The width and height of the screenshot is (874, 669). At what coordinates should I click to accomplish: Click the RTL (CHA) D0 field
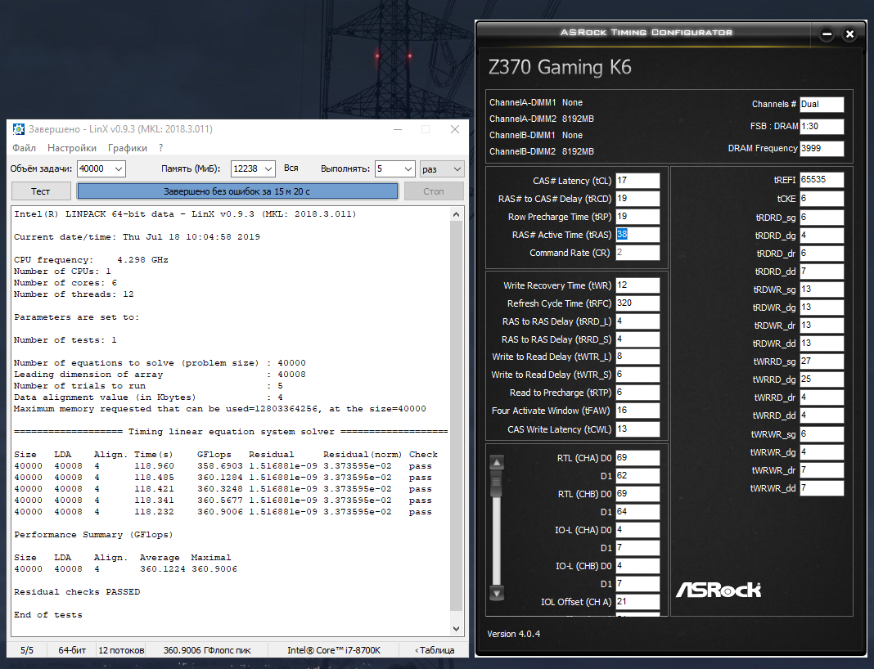point(637,458)
